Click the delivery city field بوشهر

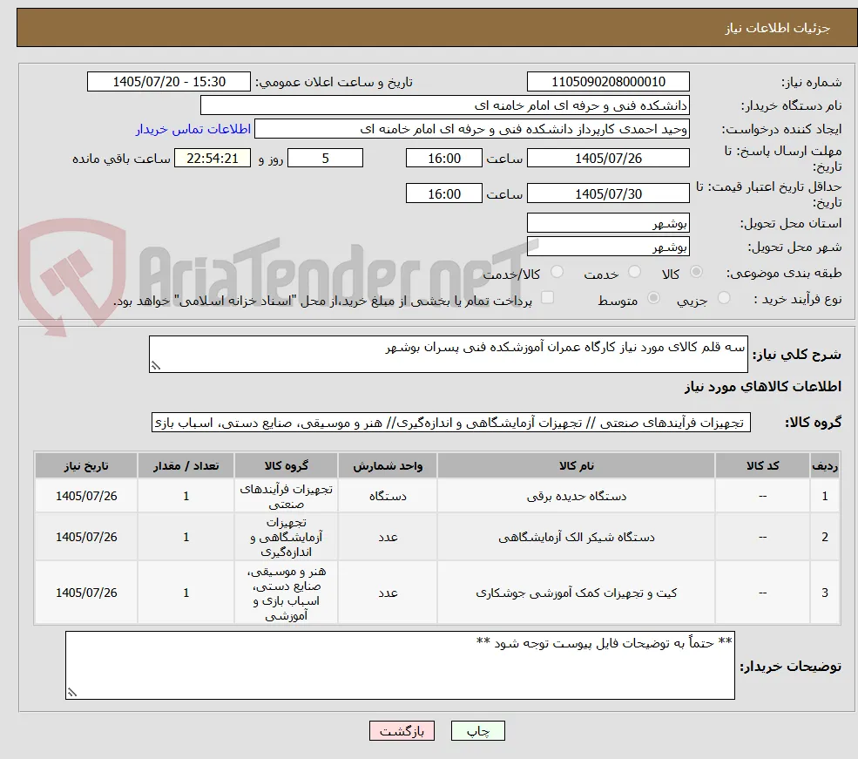608,247
